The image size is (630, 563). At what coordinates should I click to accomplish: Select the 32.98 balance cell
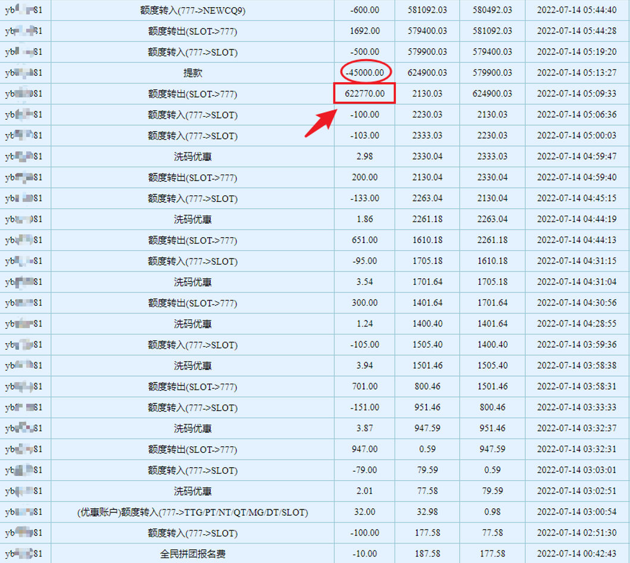point(427,512)
